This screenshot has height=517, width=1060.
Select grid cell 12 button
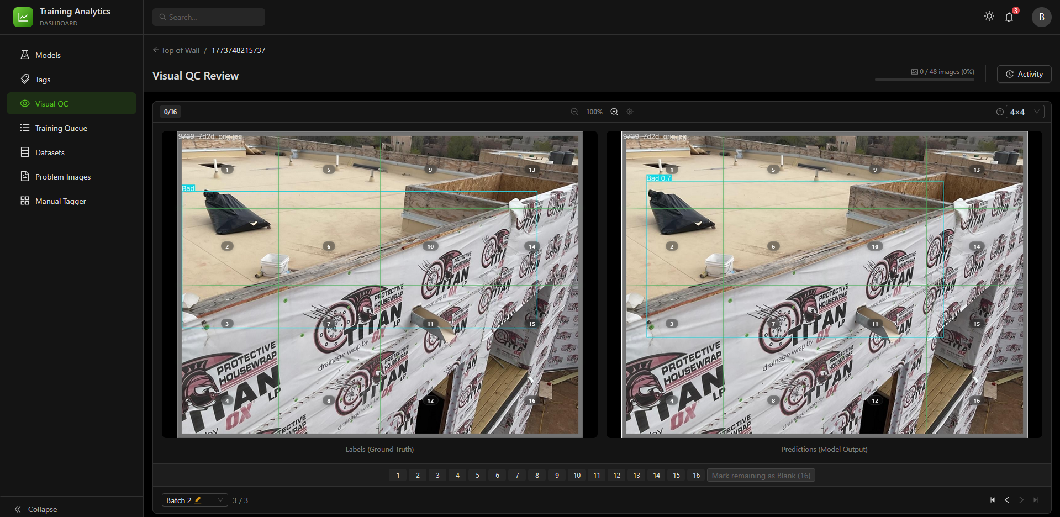click(x=616, y=475)
